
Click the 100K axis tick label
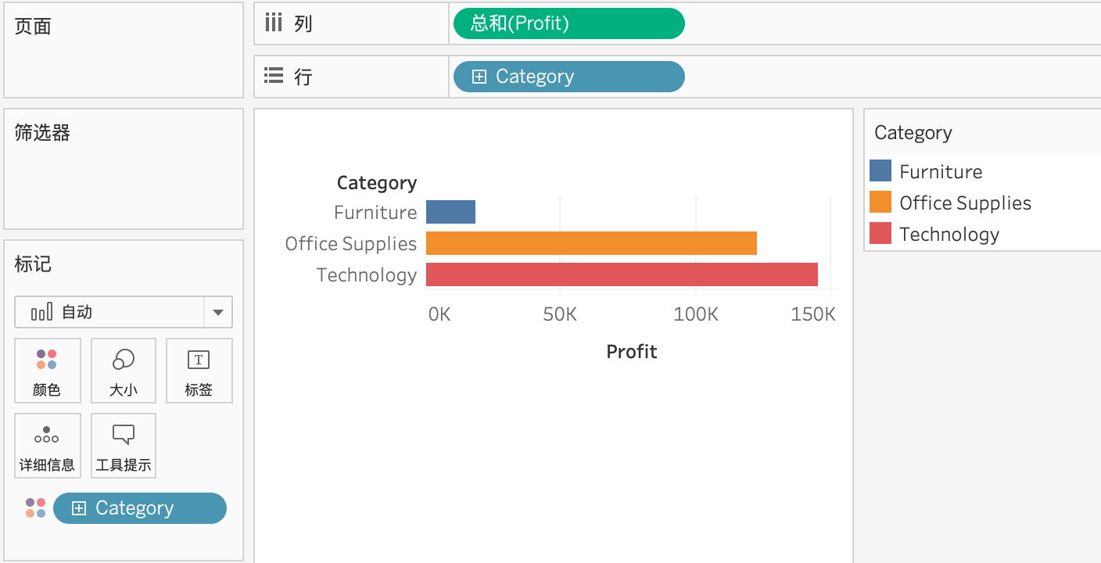pos(696,314)
